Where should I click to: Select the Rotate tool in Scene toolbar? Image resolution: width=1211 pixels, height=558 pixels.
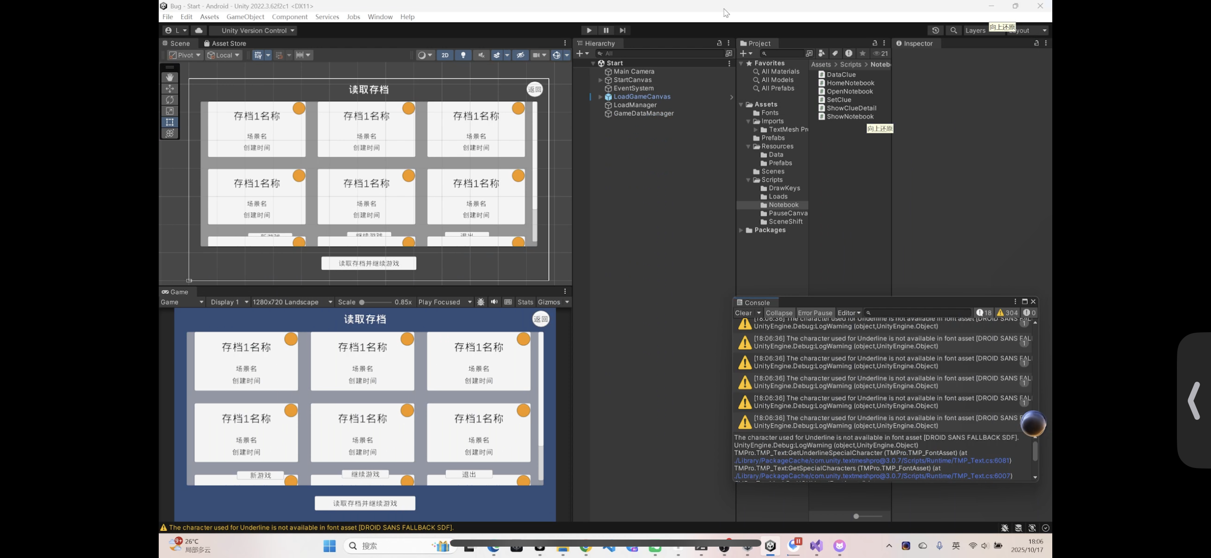(x=170, y=100)
